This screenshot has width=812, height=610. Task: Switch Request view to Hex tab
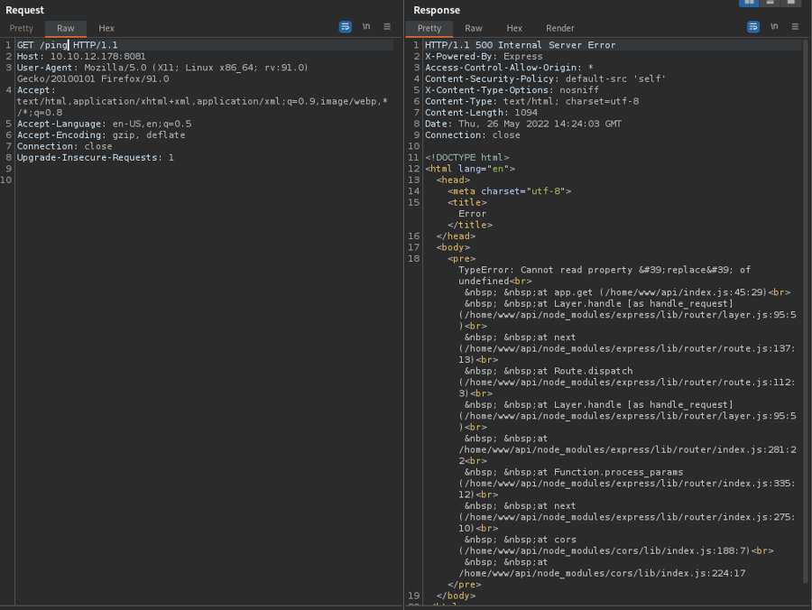click(106, 28)
